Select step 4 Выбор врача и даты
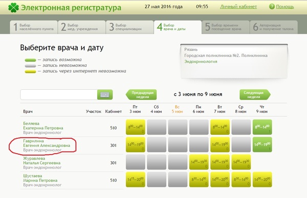 point(178,27)
